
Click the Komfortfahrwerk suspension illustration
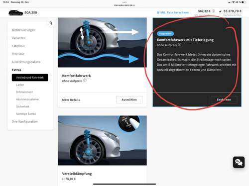tap(102, 42)
